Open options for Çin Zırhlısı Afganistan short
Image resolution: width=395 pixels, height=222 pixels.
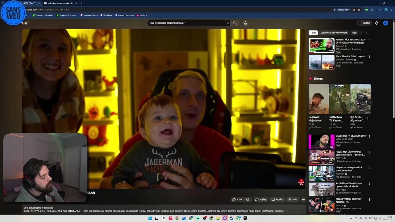(368, 118)
